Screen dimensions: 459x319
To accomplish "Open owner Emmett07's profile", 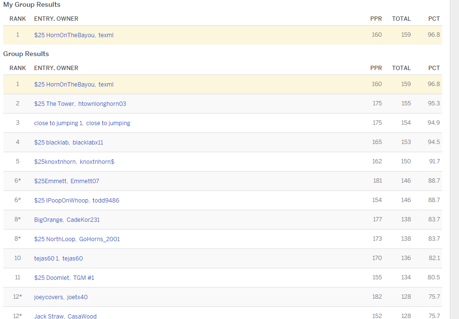I will click(x=85, y=181).
